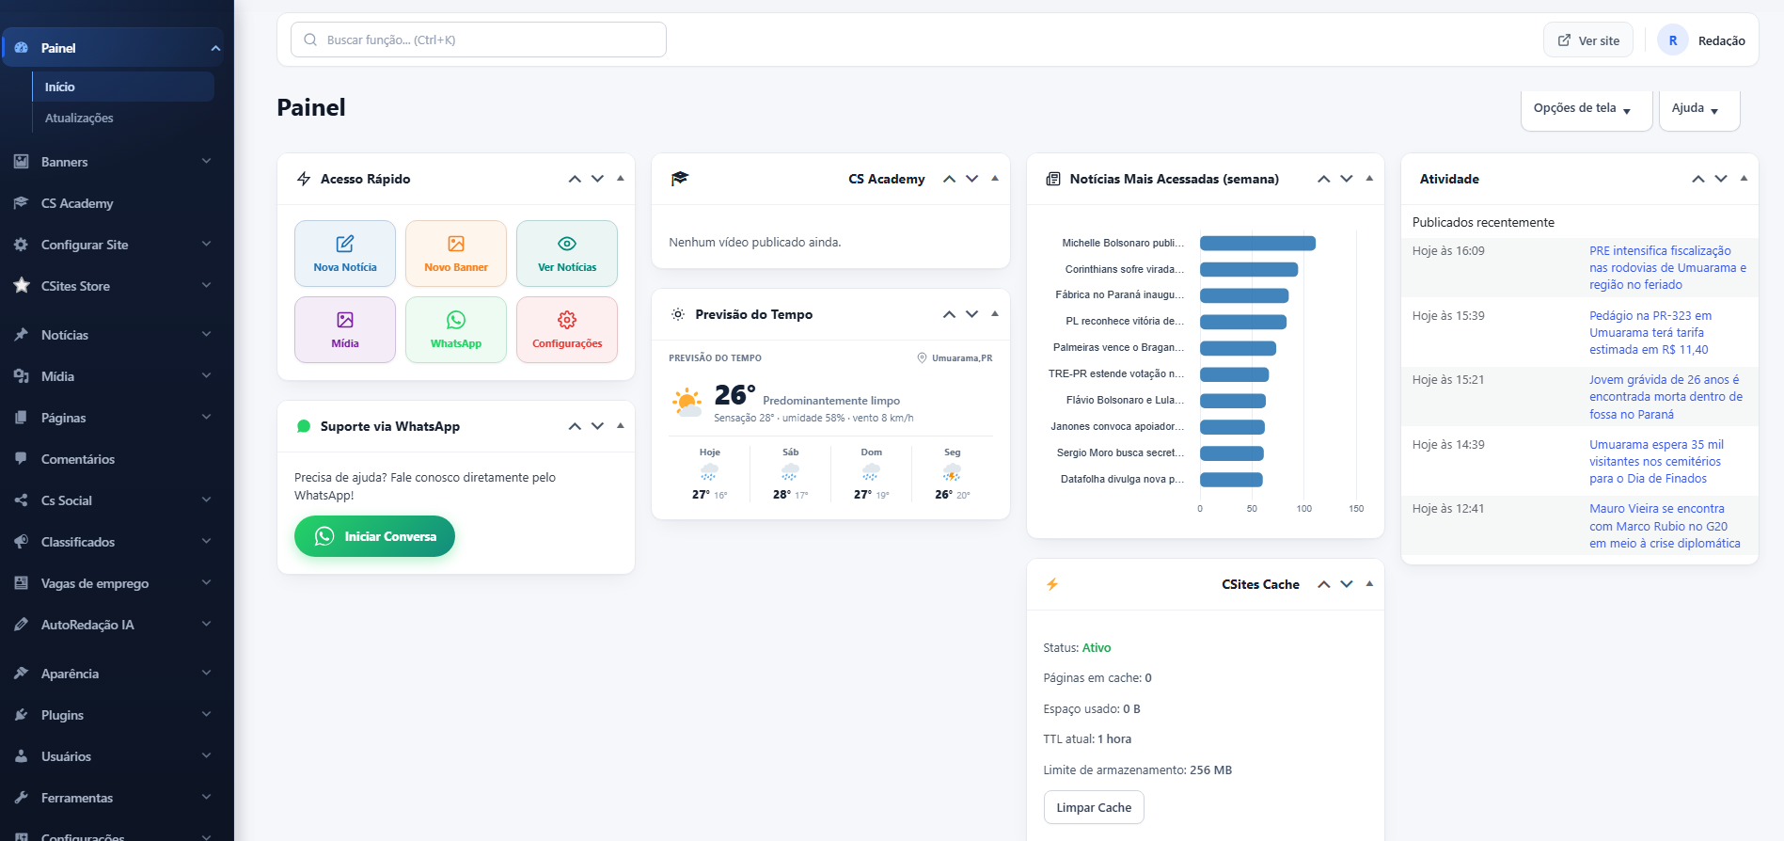This screenshot has width=1784, height=841.
Task: Collapse the Painel sidebar section chevron
Action: pos(215,48)
